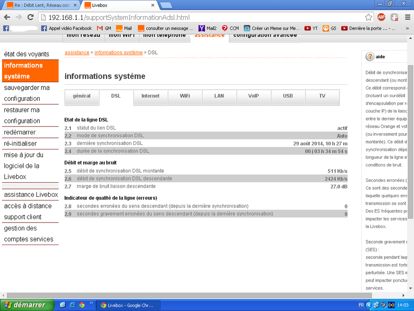Click ré-initialiser in the sidebar

point(30,144)
